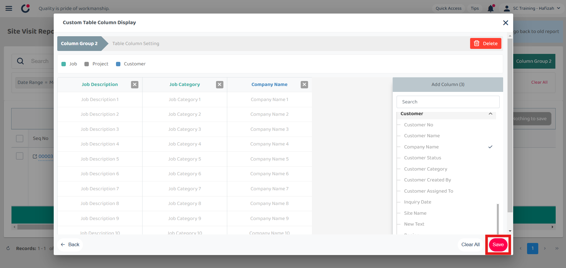This screenshot has width=566, height=268.
Task: Open the notifications bell
Action: 490,8
